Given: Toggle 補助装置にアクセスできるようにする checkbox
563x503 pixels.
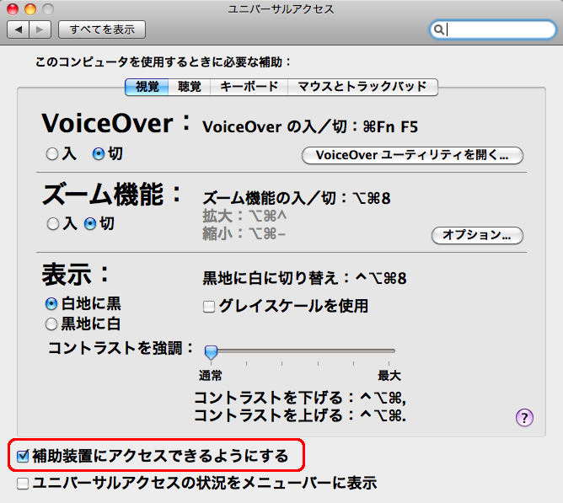Looking at the screenshot, I should tap(23, 457).
